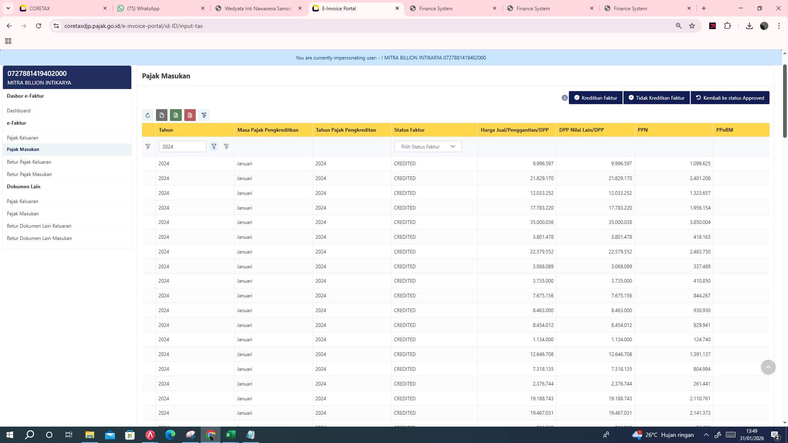
Task: Export the table to PDF (red icon)
Action: tap(190, 115)
